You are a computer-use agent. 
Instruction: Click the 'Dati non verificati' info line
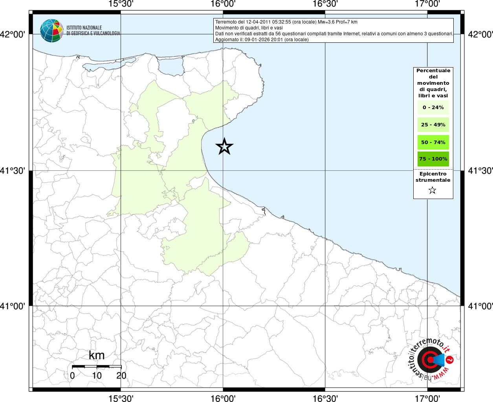(x=334, y=34)
